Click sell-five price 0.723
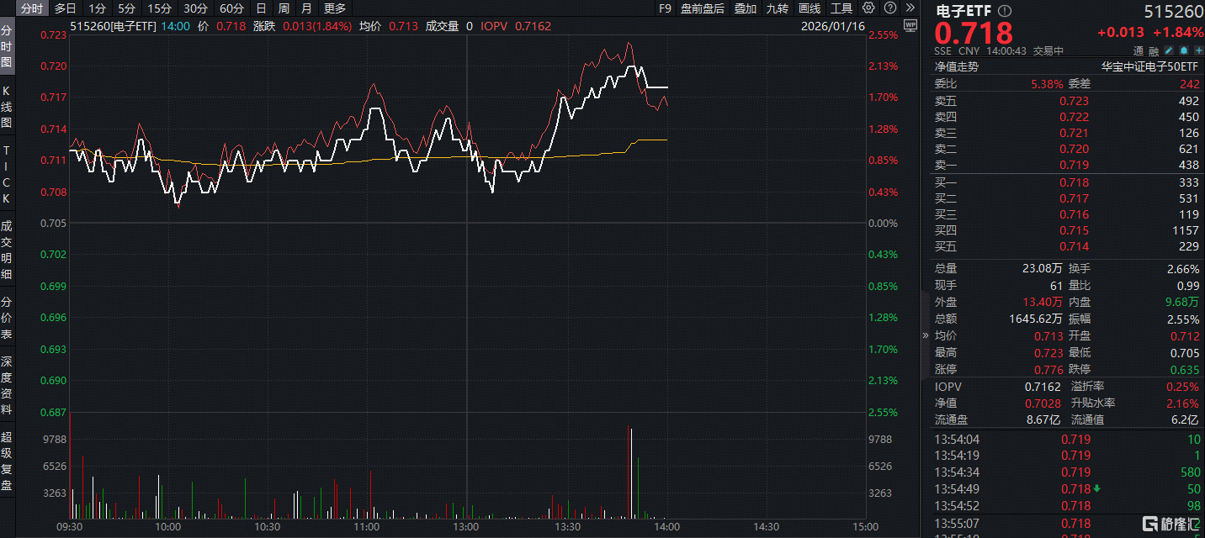 pos(1074,101)
